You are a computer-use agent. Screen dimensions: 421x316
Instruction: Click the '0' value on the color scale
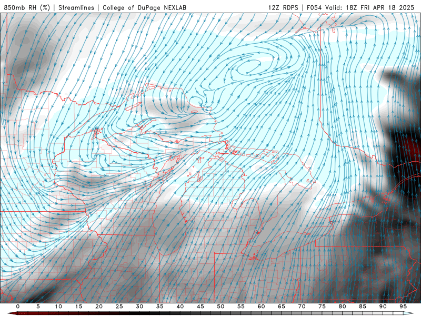(x=18, y=307)
